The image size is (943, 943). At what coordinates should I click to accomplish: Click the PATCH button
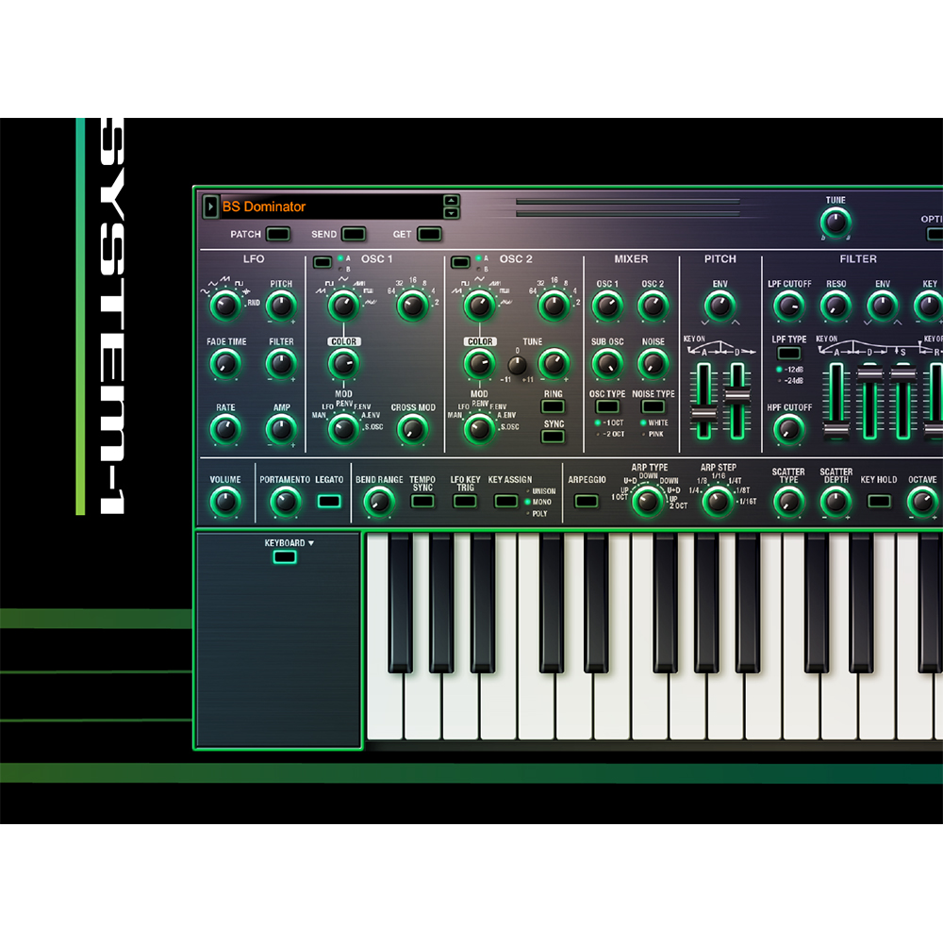(278, 234)
